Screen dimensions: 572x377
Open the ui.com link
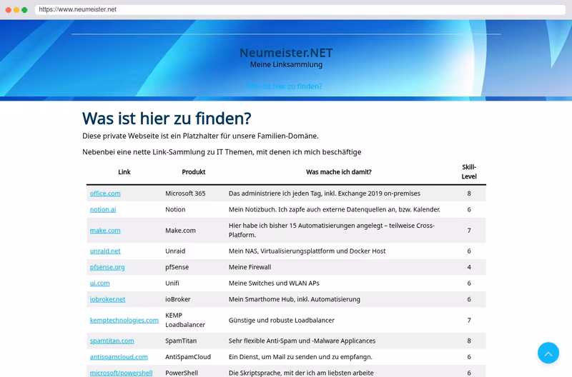(x=99, y=283)
